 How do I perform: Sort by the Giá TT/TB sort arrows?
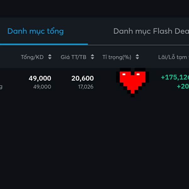pos(92,57)
